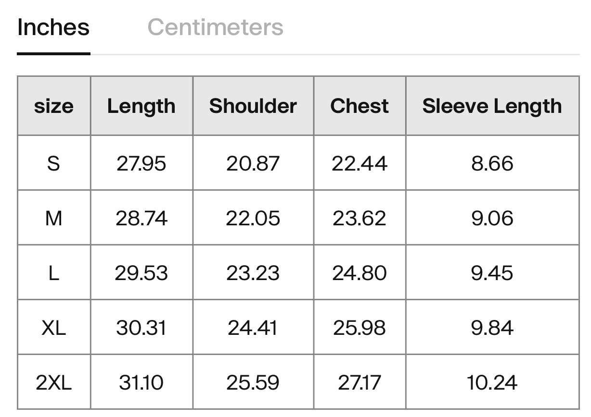Image resolution: width=591 pixels, height=417 pixels.
Task: Click the 22.05 shoulder cell
Action: (x=253, y=218)
